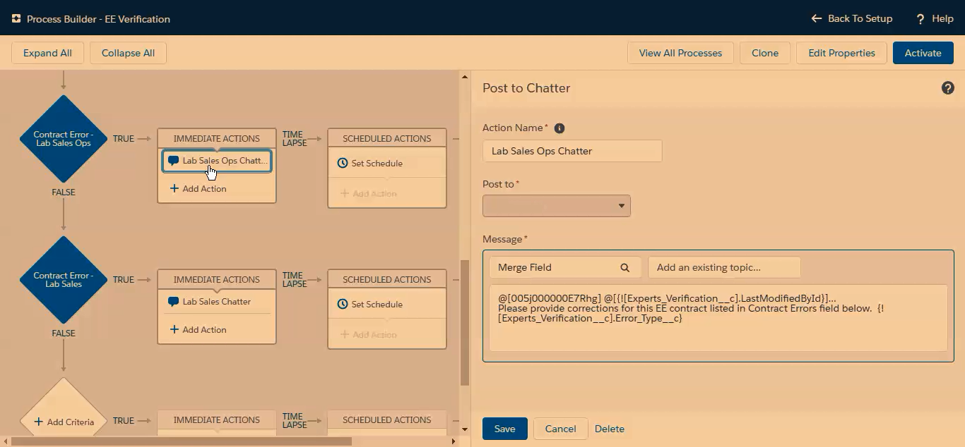
Task: Click the Merge Field magnifier icon
Action: point(624,268)
